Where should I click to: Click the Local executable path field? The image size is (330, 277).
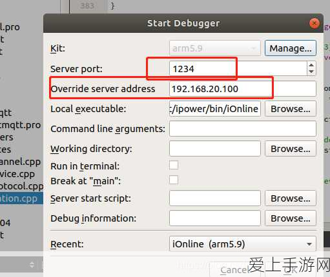pyautogui.click(x=215, y=109)
